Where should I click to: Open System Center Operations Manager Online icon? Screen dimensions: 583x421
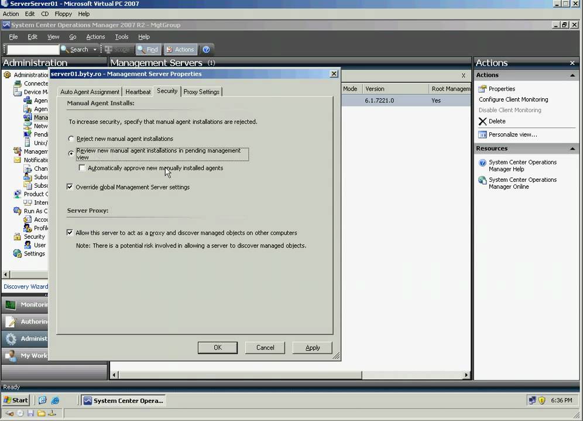(482, 180)
